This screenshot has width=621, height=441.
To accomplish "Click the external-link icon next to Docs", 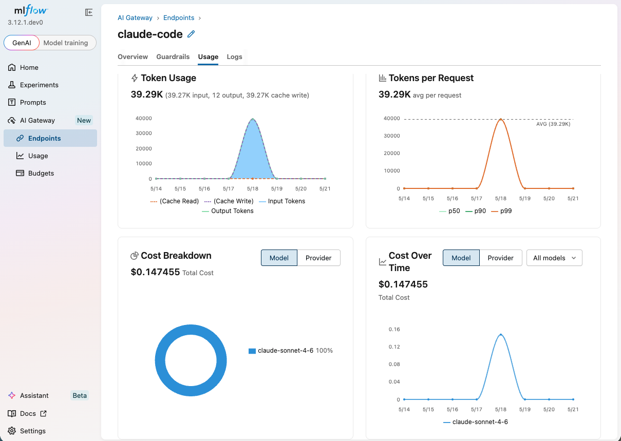I will [43, 413].
